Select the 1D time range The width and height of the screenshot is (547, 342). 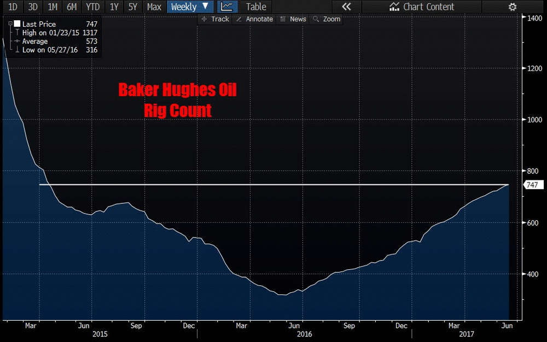13,7
